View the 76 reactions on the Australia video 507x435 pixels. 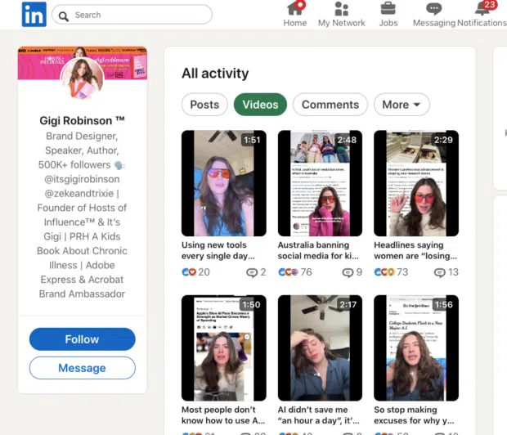(295, 272)
